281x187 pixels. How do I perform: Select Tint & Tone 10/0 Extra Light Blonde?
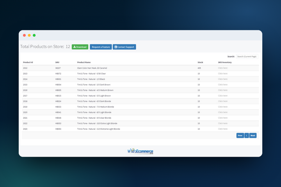point(97,123)
